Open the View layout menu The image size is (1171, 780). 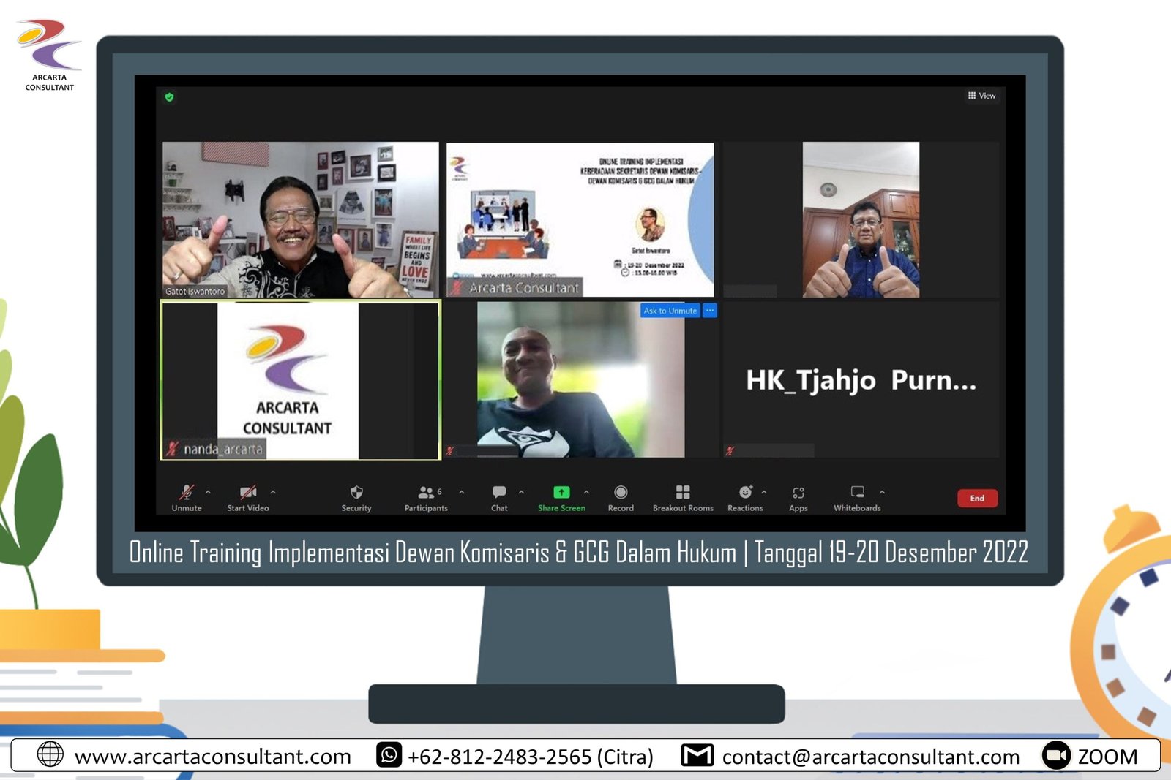(x=981, y=96)
